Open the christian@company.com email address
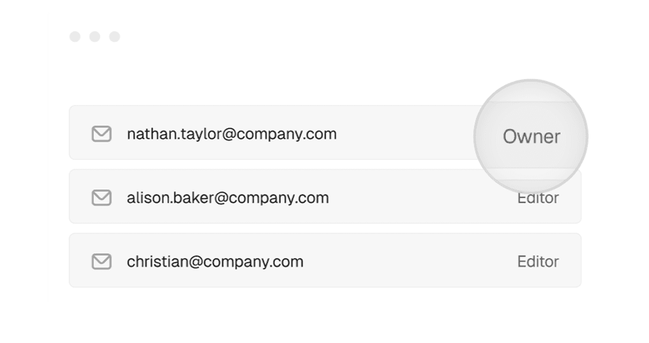 (215, 261)
